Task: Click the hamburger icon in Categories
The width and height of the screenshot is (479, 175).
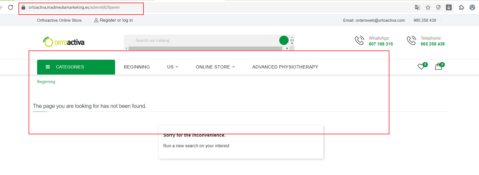Action: tap(48, 67)
